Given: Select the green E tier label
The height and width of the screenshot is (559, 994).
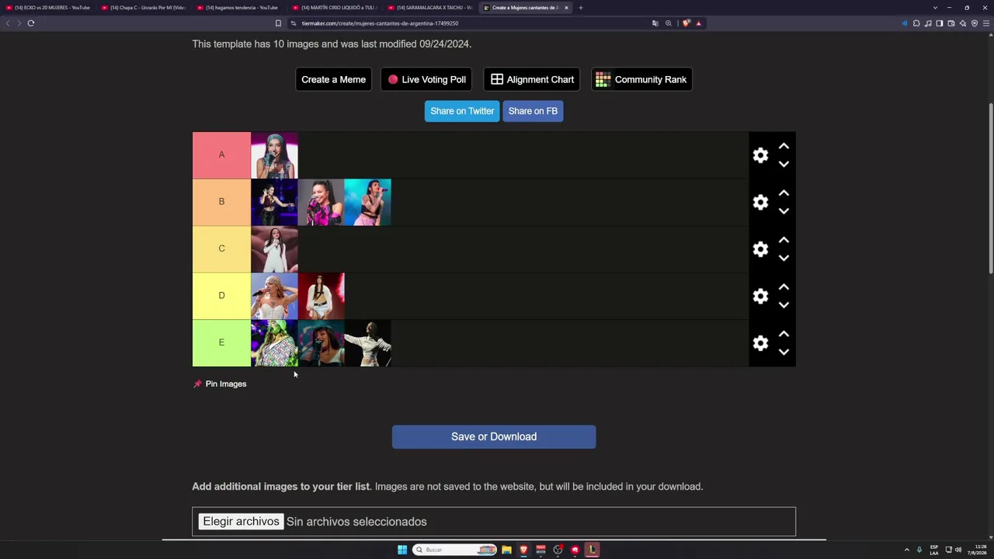Looking at the screenshot, I should tap(221, 342).
